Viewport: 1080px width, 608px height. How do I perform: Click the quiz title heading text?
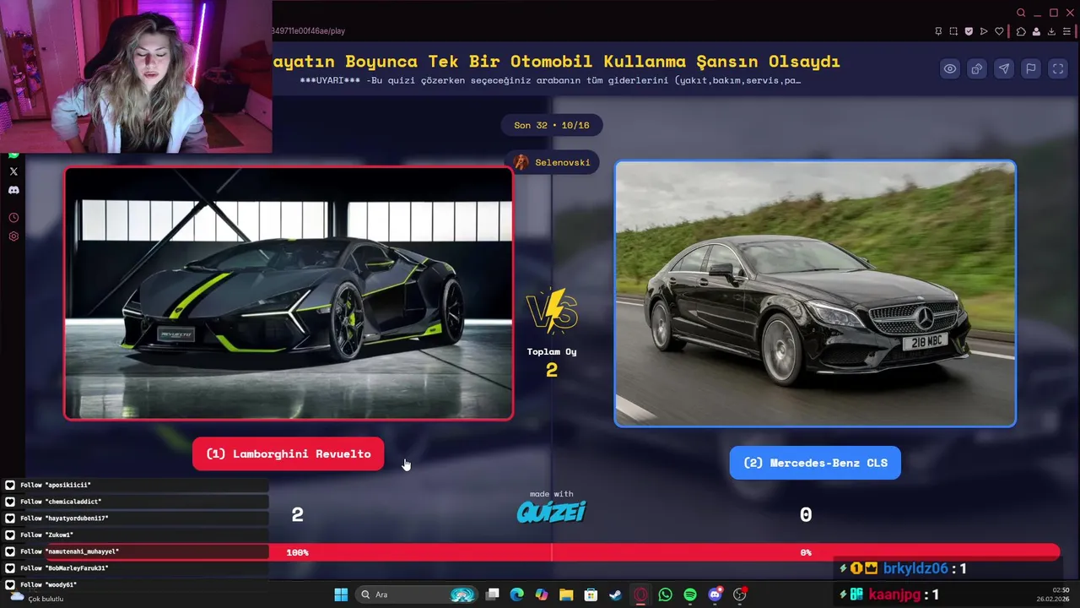[556, 62]
